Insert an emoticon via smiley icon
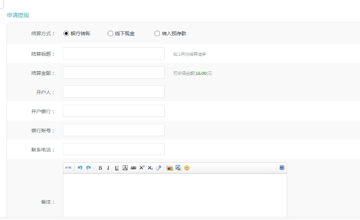This screenshot has height=220, width=360. tap(187, 168)
